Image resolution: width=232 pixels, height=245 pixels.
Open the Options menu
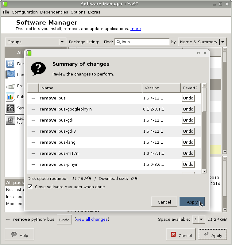(x=78, y=12)
